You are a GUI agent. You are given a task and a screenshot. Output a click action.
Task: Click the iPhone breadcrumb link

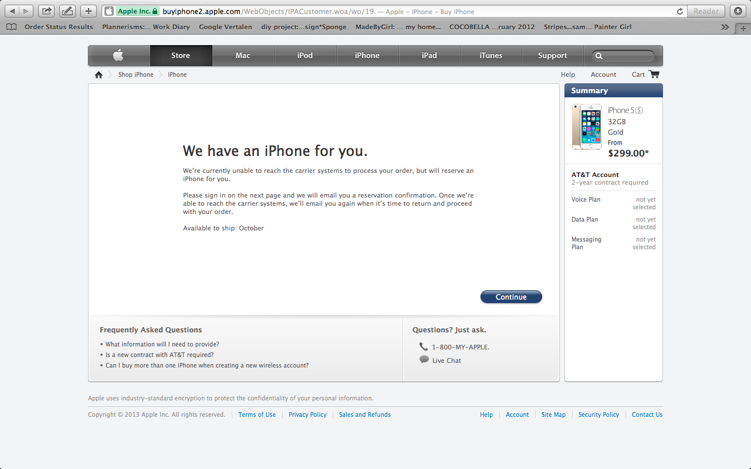pyautogui.click(x=177, y=74)
